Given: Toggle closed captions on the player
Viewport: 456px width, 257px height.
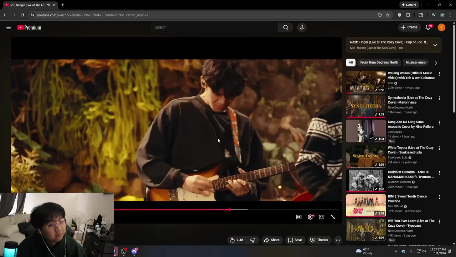Looking at the screenshot, I should pyautogui.click(x=299, y=217).
